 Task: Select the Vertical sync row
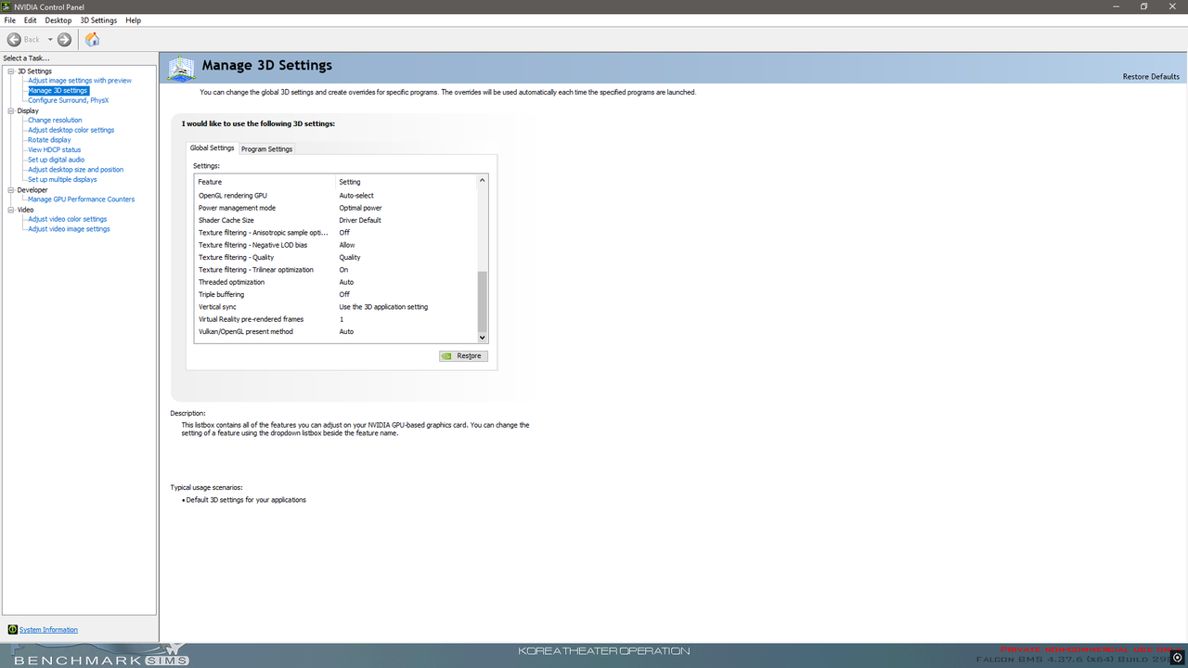(x=335, y=307)
